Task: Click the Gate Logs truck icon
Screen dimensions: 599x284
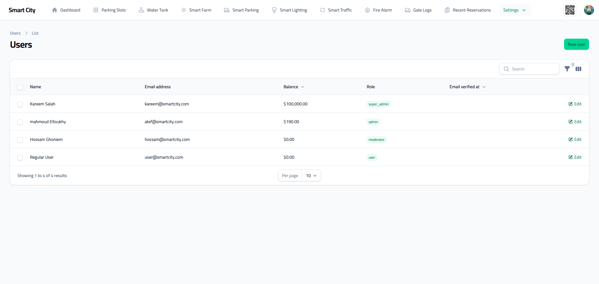Action: [408, 10]
